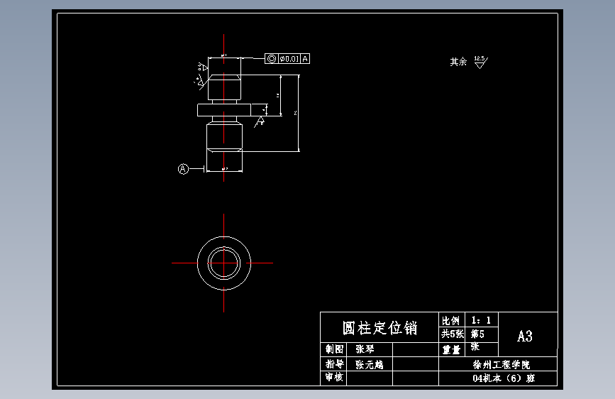Select the 审核 label cell

[x=334, y=378]
